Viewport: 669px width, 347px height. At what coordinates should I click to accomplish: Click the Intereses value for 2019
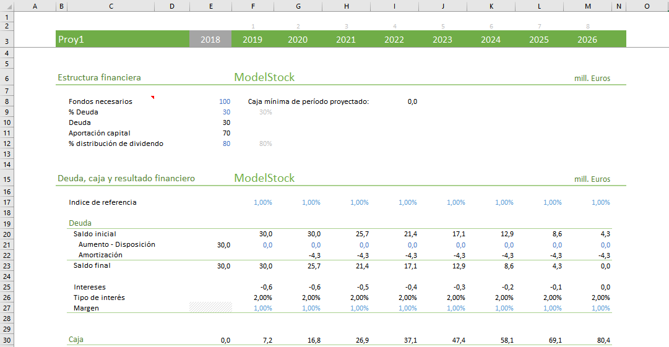tap(265, 287)
